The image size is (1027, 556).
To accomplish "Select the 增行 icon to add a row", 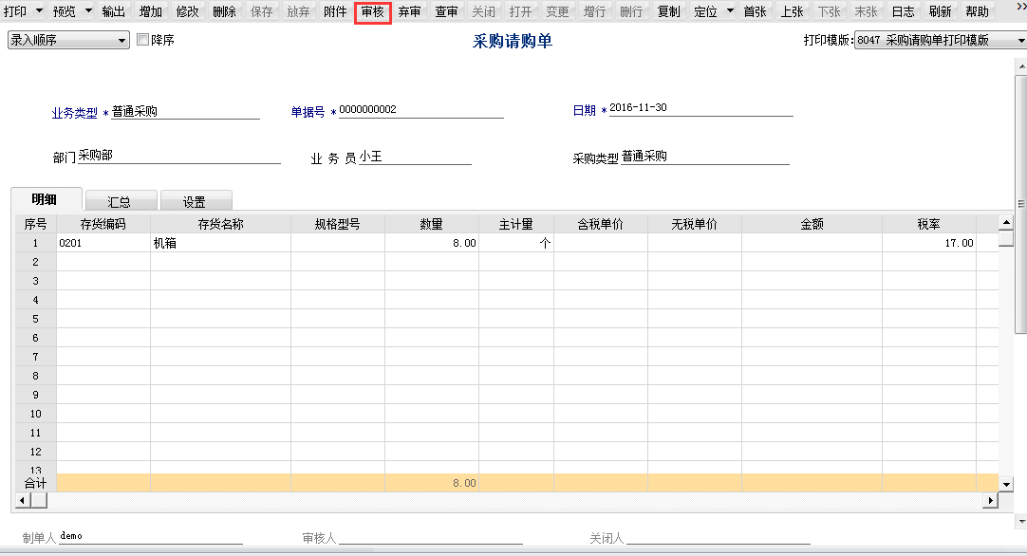I will 592,13.
